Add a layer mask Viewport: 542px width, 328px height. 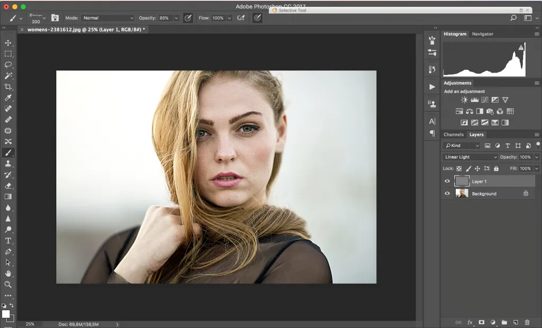point(482,322)
